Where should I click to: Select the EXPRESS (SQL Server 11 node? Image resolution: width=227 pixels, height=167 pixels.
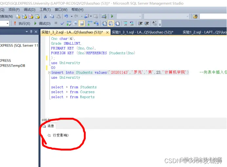coord(19,46)
